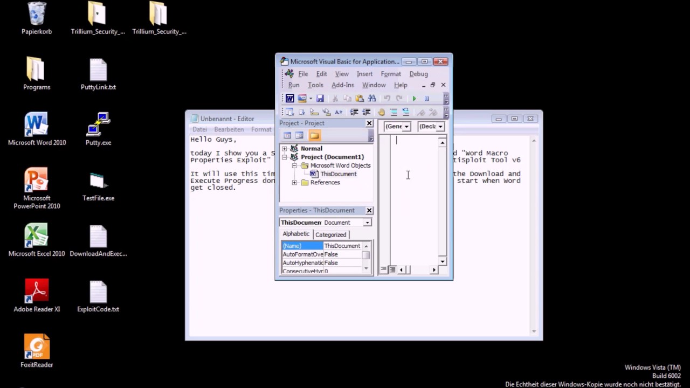The height and width of the screenshot is (388, 690).
Task: Open the View menu in VBA editor
Action: tap(342, 74)
